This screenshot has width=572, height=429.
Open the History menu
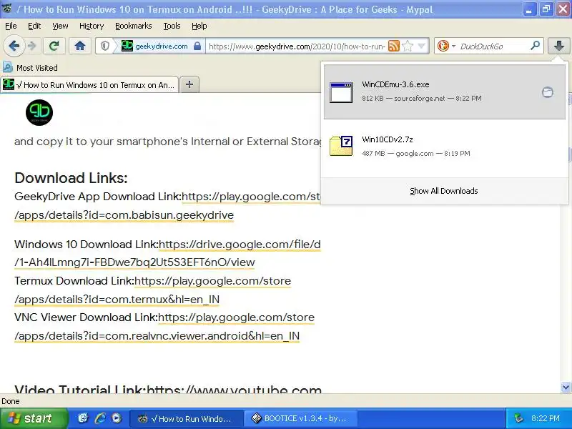92,26
